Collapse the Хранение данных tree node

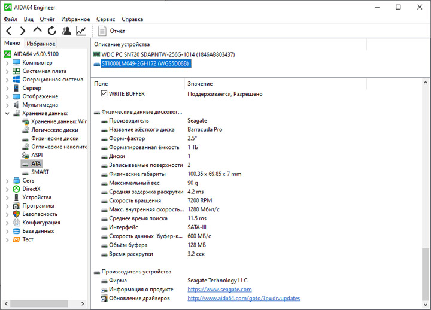tap(7, 113)
